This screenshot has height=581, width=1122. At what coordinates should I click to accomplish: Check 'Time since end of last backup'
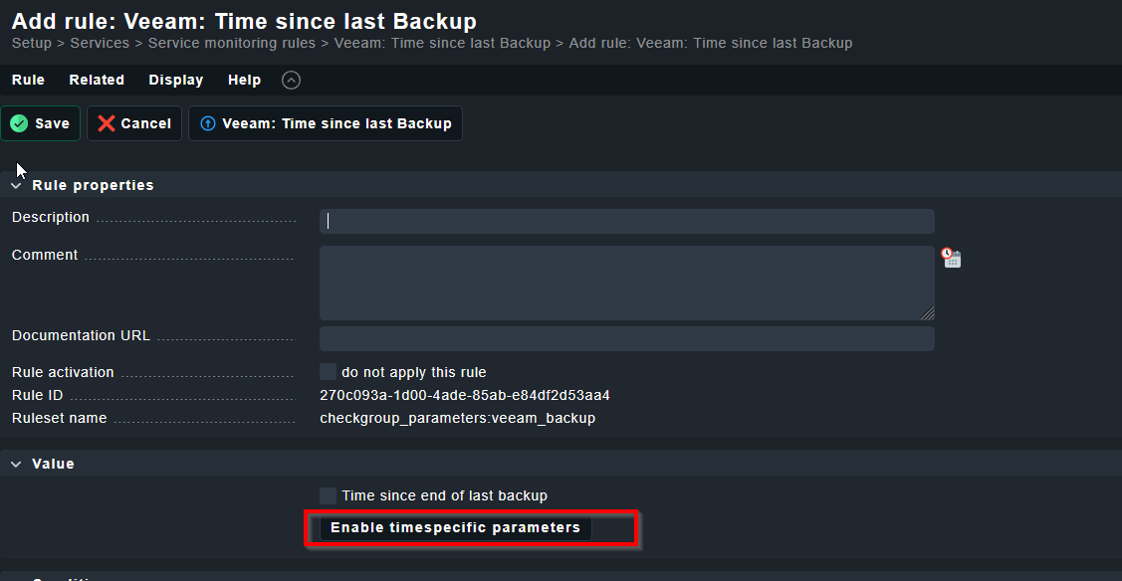pos(329,495)
